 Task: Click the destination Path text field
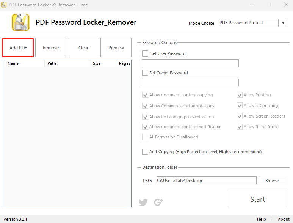pyautogui.click(x=207, y=181)
